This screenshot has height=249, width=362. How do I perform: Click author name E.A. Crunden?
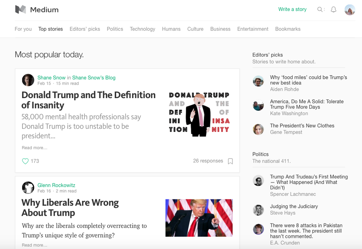(x=285, y=243)
